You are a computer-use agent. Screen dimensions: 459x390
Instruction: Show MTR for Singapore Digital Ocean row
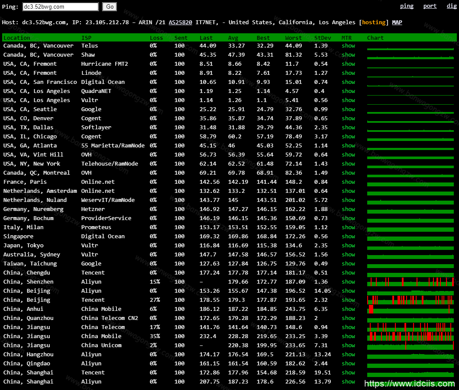click(348, 237)
